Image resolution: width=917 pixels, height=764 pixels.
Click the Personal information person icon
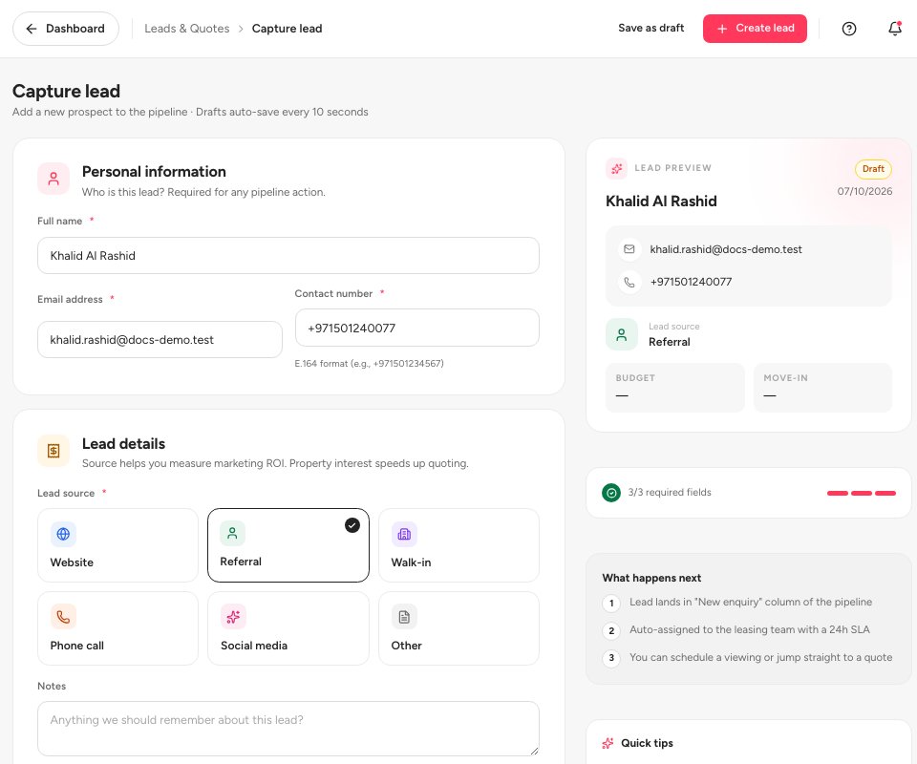(x=53, y=179)
